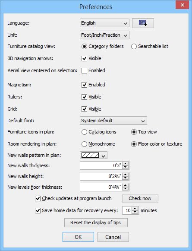Screen dimensions: 192x251
Task: Decrease recovery save minutes with down arrow
Action: 135,212
